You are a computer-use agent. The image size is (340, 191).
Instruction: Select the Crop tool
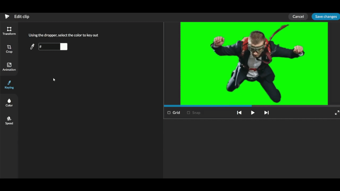pyautogui.click(x=9, y=49)
